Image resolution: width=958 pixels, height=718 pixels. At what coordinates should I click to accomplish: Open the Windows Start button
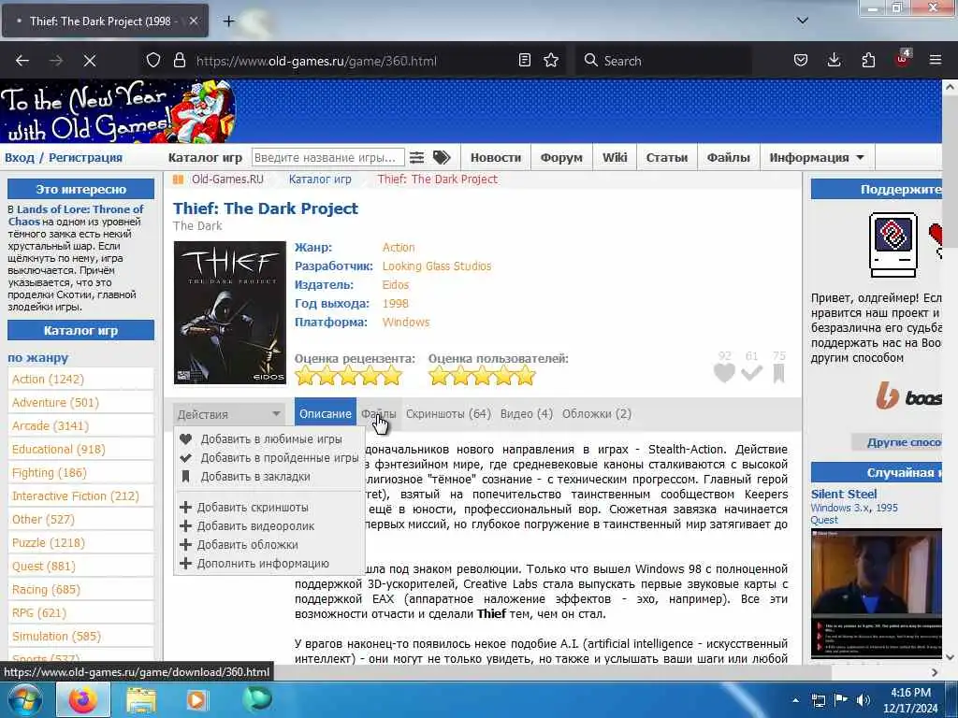pos(24,699)
